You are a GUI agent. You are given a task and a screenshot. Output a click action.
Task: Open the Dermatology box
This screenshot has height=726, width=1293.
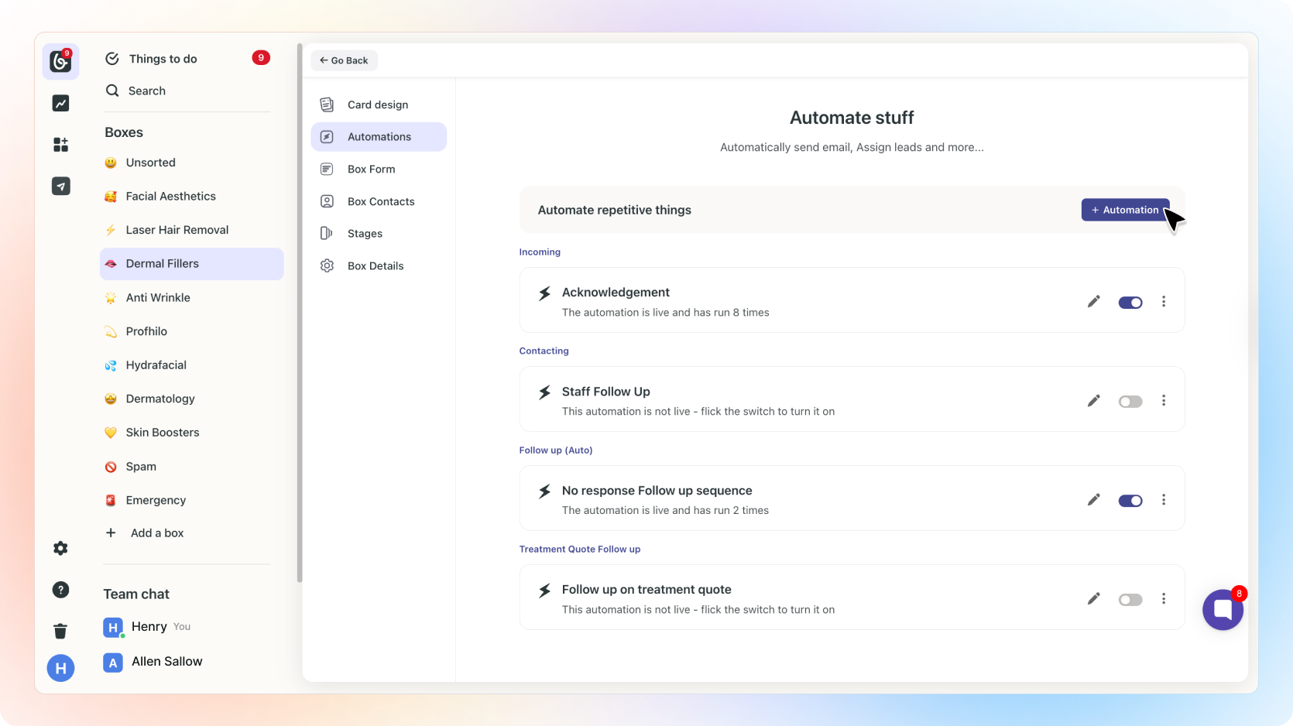(192, 399)
